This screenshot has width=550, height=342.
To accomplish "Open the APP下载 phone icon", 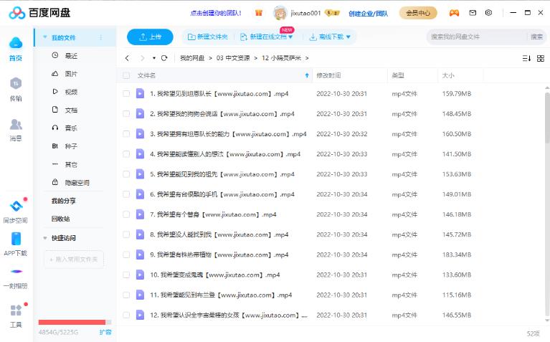I will pyautogui.click(x=16, y=239).
